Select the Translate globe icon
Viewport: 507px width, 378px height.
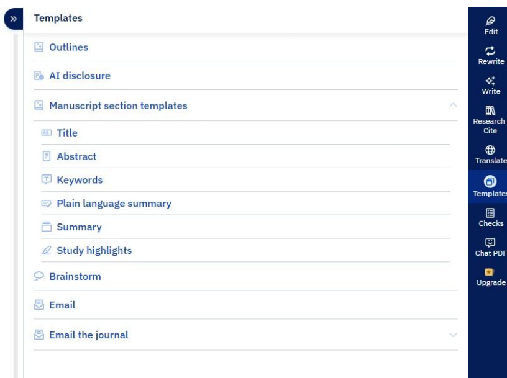(x=490, y=150)
